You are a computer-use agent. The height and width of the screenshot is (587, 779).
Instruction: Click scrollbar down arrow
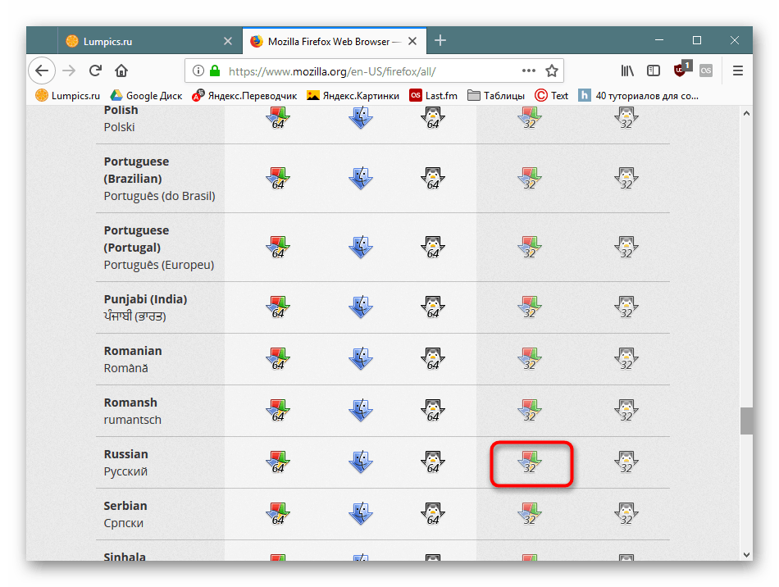pos(746,555)
